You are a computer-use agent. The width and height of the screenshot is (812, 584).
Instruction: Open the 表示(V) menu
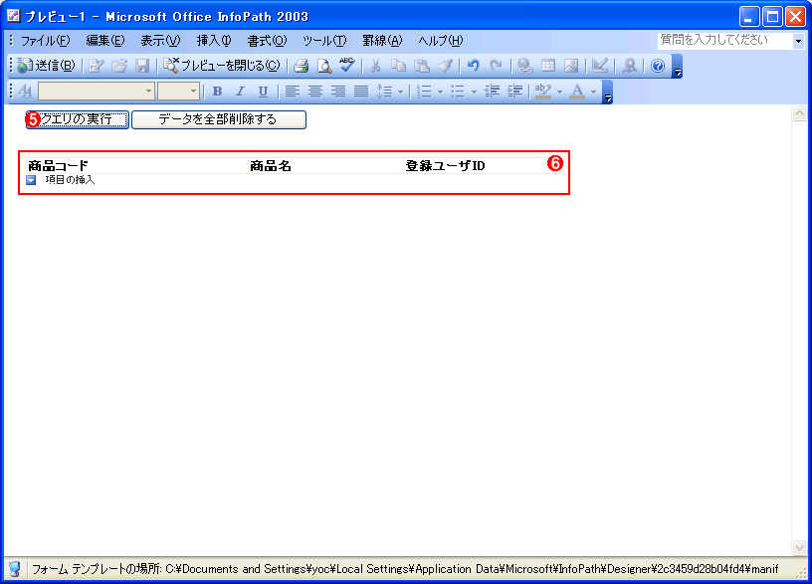click(160, 41)
